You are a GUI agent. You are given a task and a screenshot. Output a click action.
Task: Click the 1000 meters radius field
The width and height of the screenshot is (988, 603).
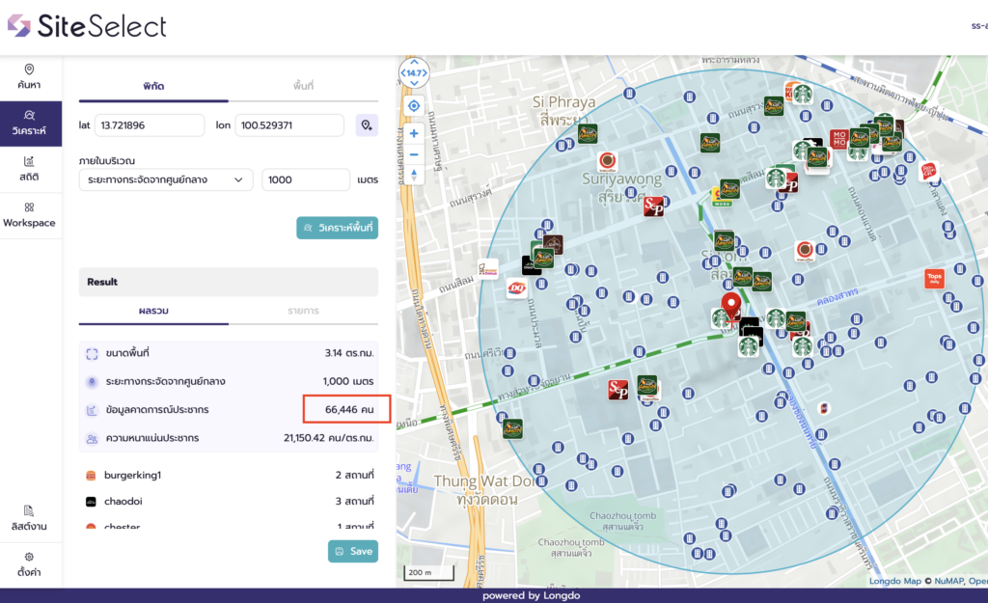tap(306, 179)
